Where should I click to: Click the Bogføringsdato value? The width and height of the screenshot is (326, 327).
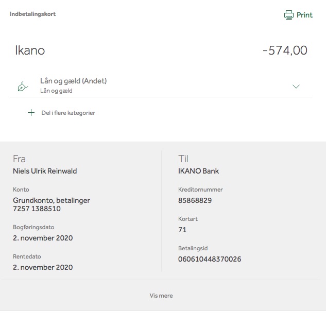(x=43, y=238)
